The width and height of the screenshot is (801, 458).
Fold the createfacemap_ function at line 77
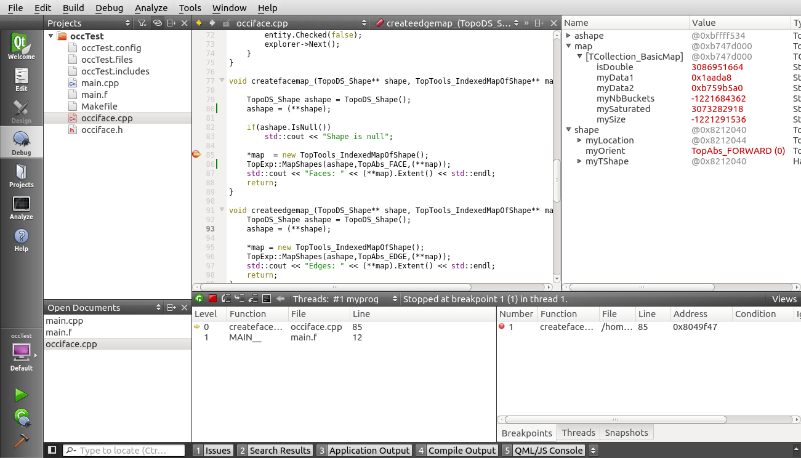pos(222,81)
